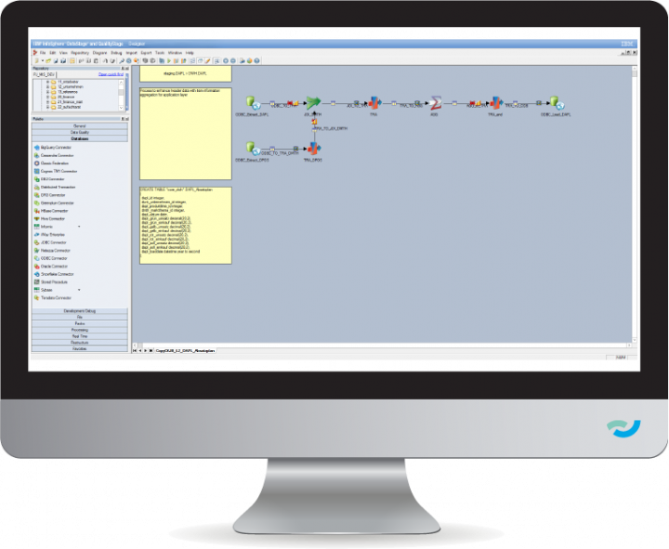Expand the Data Quality palette section
The image size is (669, 549).
point(80,132)
